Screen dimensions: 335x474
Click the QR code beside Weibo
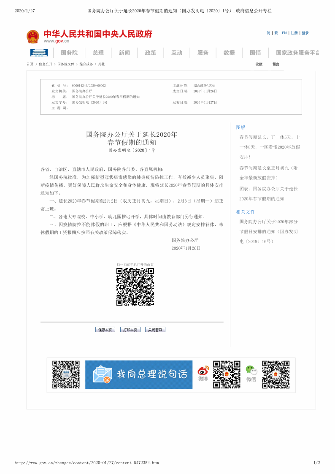[x=227, y=374]
